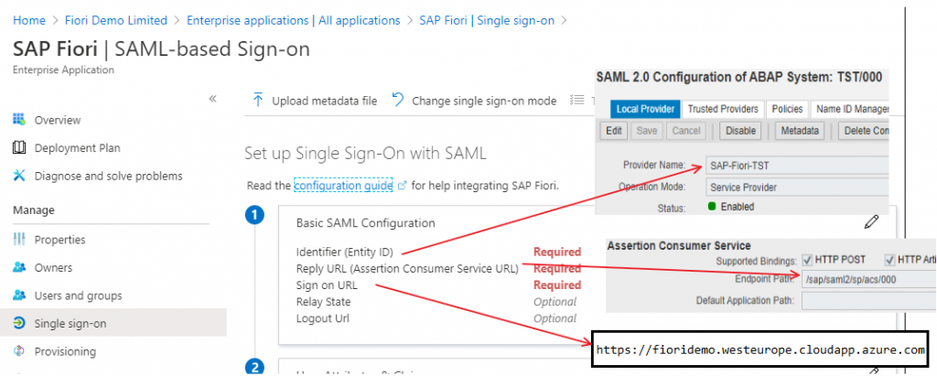The height and width of the screenshot is (376, 937).
Task: Click the Change single sign-on mode undo icon
Action: 398,100
